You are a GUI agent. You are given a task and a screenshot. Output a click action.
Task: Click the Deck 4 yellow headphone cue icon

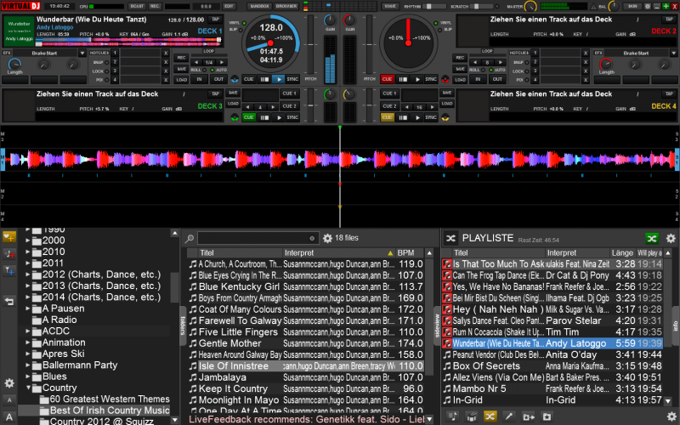[445, 117]
